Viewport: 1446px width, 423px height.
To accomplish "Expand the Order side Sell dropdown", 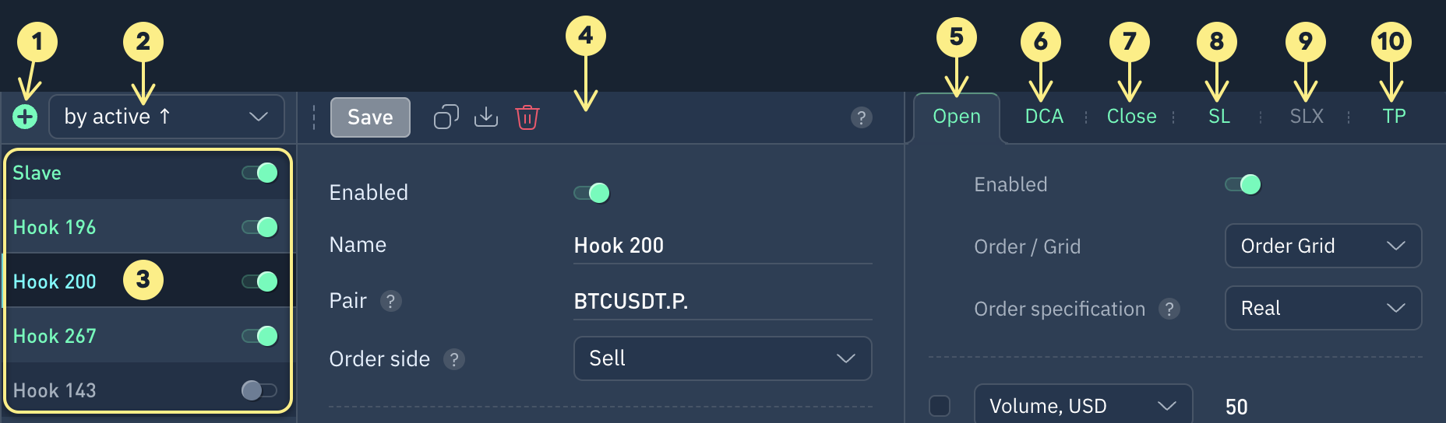I will 722,358.
